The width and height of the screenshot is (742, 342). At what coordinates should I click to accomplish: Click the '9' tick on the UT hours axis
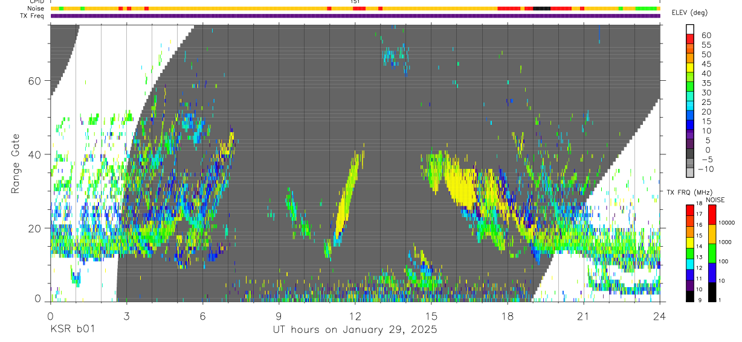(x=279, y=315)
